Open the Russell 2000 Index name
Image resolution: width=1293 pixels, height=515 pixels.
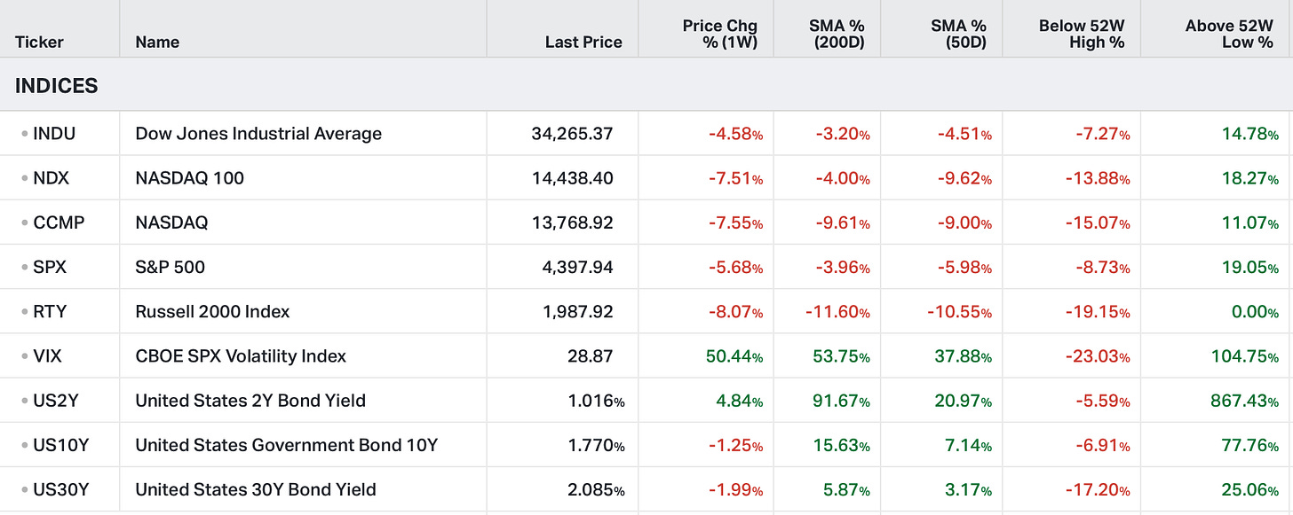coord(212,311)
